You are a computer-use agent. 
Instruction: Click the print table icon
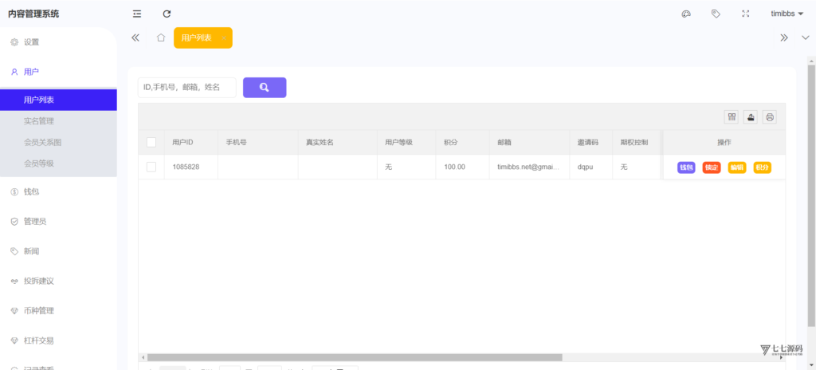click(x=770, y=116)
